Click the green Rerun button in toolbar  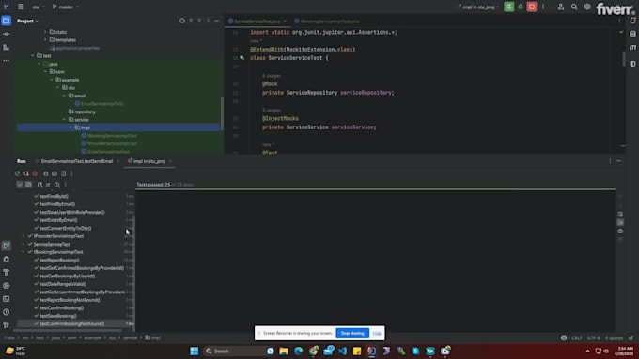[x=508, y=7]
